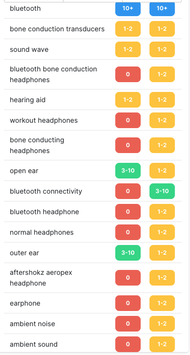Click red 0 badge beside workout headphones
Screen dimensions: 190x355
click(128, 120)
